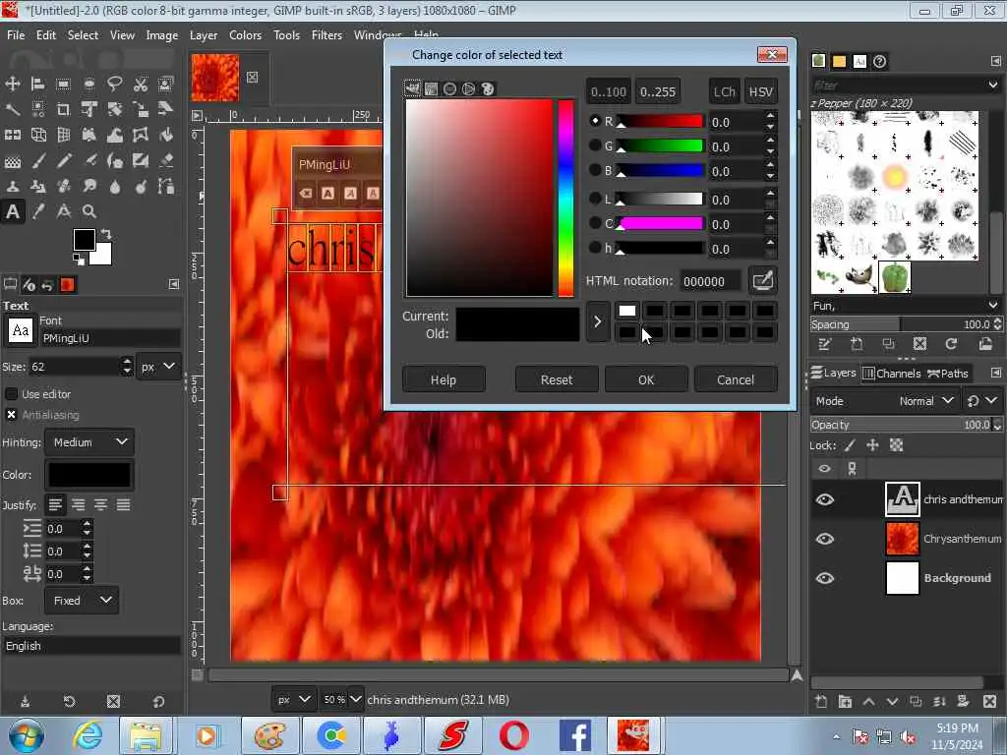This screenshot has width=1007, height=755.
Task: Open the Filters menu
Action: (x=326, y=35)
